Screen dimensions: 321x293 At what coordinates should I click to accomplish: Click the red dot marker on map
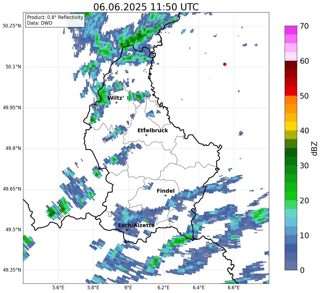click(225, 64)
